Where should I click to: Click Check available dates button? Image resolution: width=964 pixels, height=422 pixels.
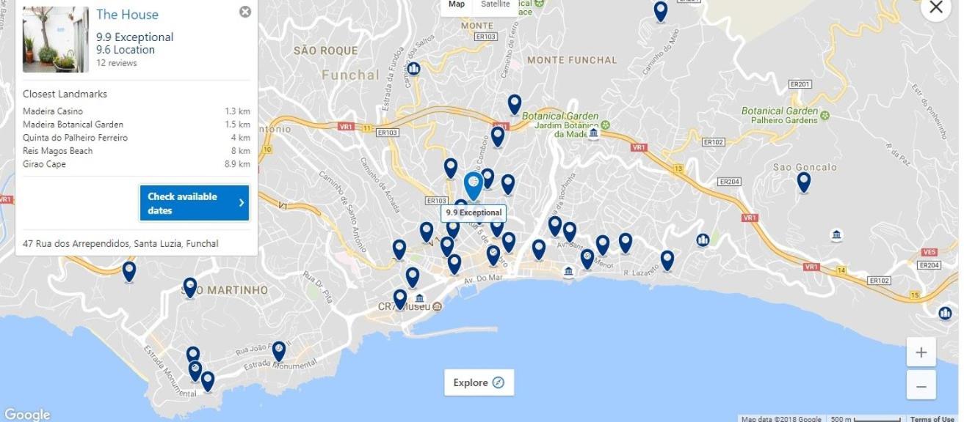pos(195,203)
